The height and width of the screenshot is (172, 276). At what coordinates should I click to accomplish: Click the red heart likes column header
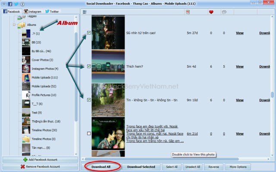(211, 12)
